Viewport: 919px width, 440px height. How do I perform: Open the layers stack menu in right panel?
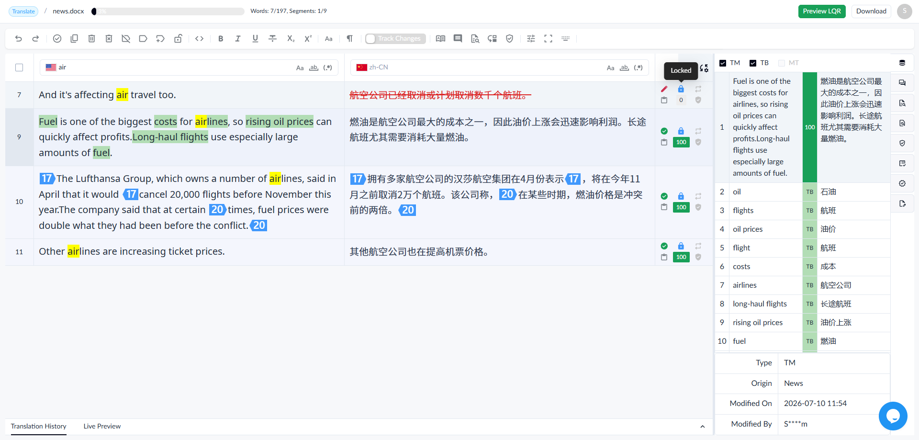[902, 63]
